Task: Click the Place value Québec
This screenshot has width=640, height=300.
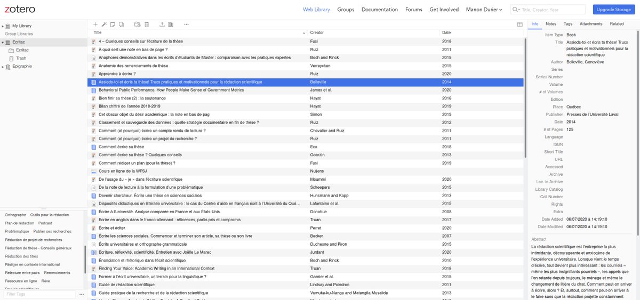Action: click(x=573, y=107)
